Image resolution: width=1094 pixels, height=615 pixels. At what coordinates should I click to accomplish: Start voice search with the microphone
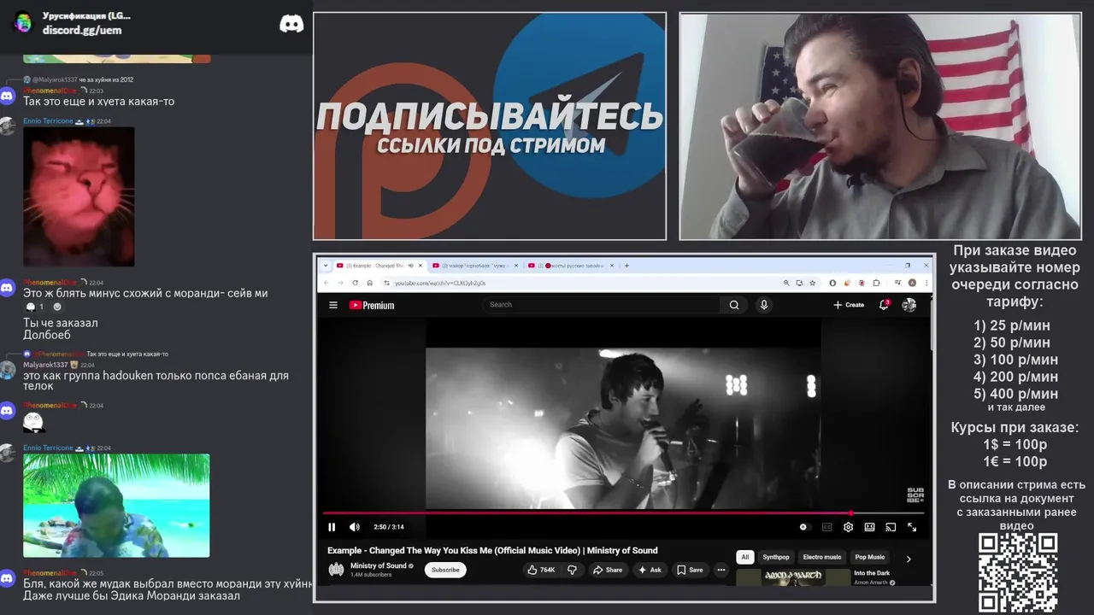764,304
